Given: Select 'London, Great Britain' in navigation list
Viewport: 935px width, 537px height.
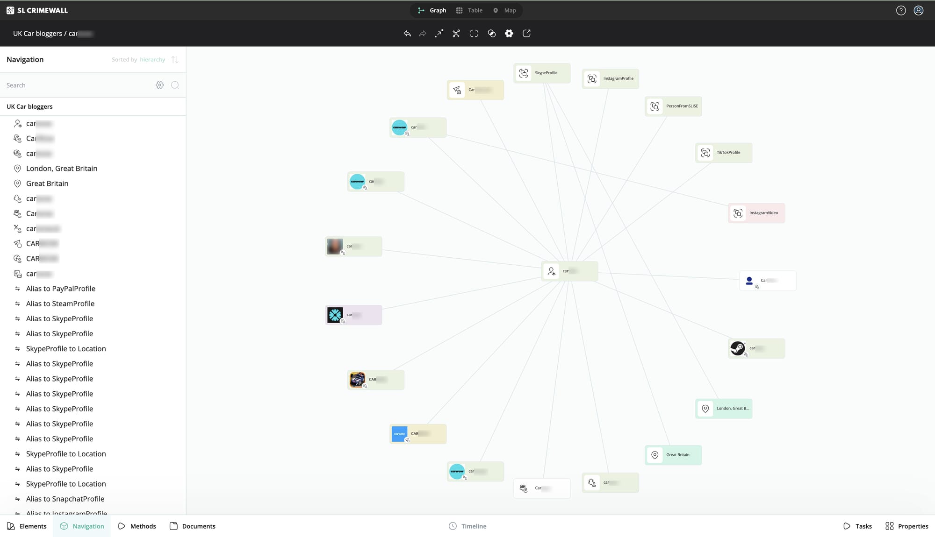Looking at the screenshot, I should tap(62, 169).
